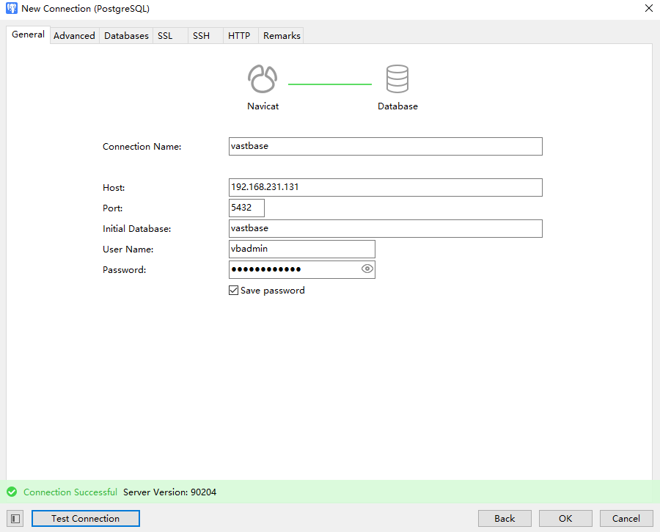Confirm with the OK button
Image resolution: width=660 pixels, height=532 pixels.
(565, 519)
